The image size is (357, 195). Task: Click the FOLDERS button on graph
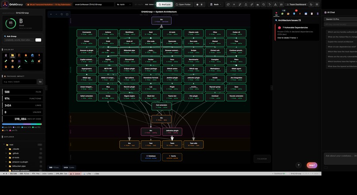pyautogui.click(x=262, y=159)
